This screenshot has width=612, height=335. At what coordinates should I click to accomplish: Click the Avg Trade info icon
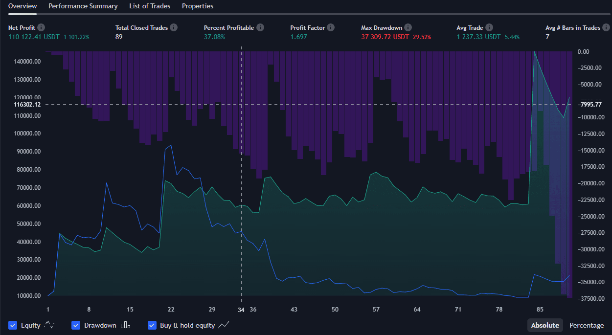(x=489, y=28)
